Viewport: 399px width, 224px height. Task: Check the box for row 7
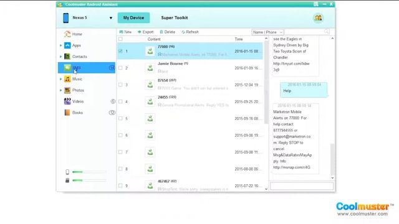click(x=120, y=152)
